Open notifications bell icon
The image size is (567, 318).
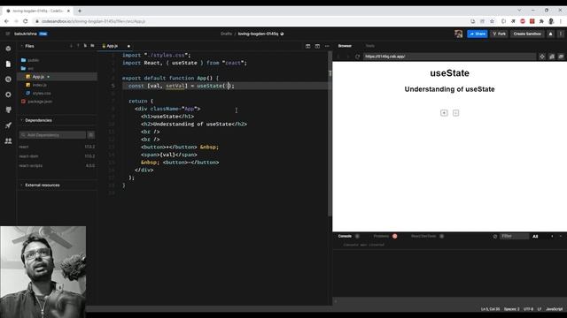point(550,34)
